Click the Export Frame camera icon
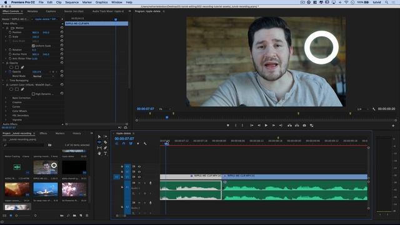Image resolution: width=400 pixels, height=225 pixels. click(x=304, y=126)
